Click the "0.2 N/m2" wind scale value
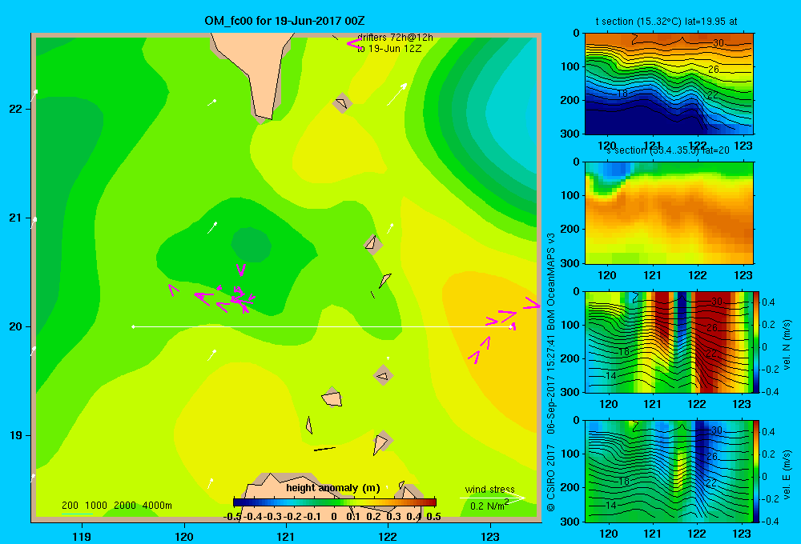This screenshot has height=544, width=801. 489,506
